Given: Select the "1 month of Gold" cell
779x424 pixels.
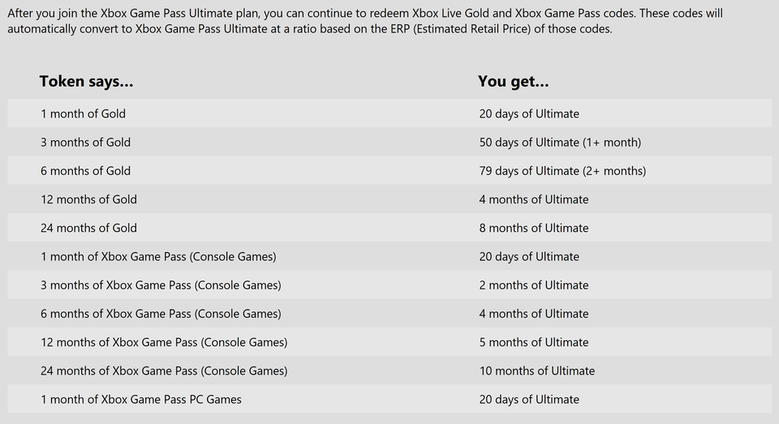Looking at the screenshot, I should click(x=83, y=113).
